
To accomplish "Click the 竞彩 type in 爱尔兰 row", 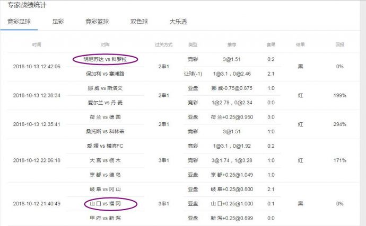I will click(193, 103).
